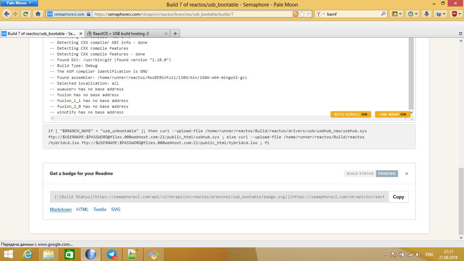Expand the address bar history dropdown arrow
This screenshot has height=261, width=464.
click(x=309, y=14)
